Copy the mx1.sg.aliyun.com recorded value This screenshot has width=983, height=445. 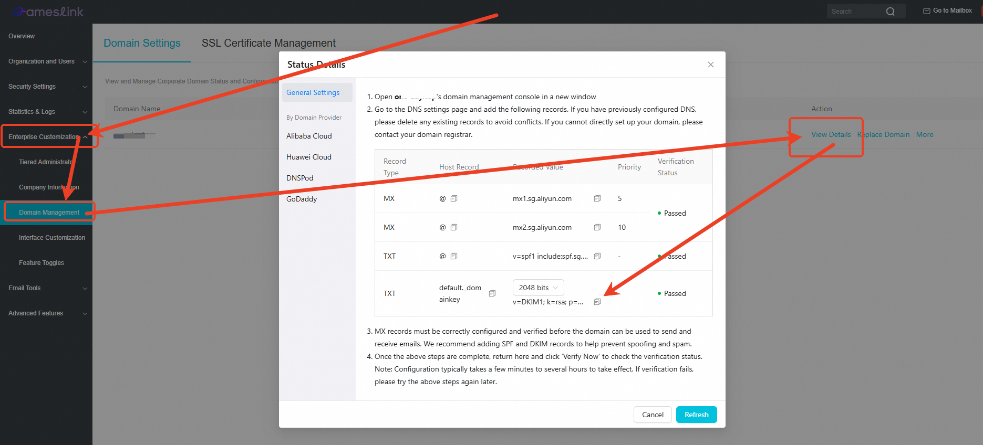tap(597, 198)
